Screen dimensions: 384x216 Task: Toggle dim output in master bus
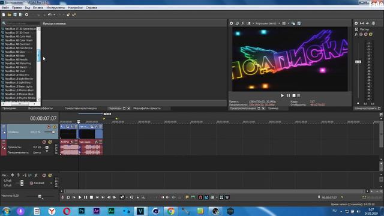click(367, 23)
